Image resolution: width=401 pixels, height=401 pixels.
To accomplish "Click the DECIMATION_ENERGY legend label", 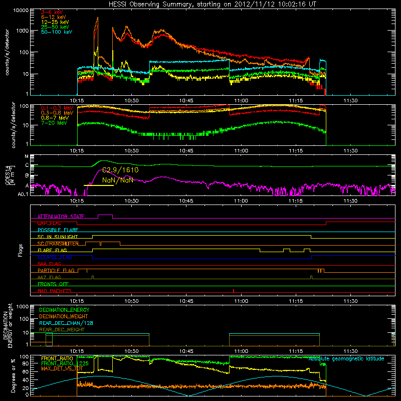I will [x=64, y=310].
